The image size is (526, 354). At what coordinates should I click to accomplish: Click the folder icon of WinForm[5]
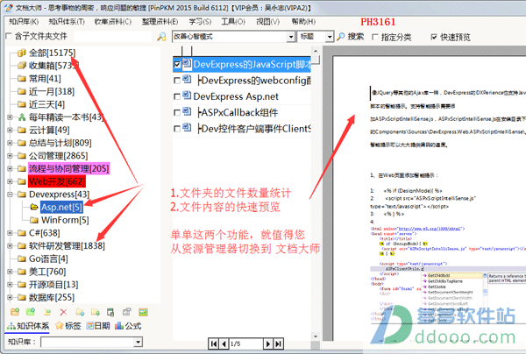tap(34, 220)
